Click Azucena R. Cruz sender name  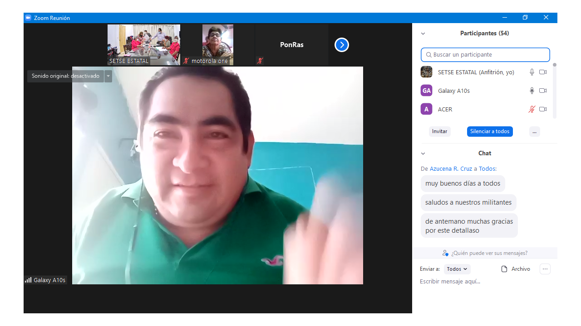451,168
